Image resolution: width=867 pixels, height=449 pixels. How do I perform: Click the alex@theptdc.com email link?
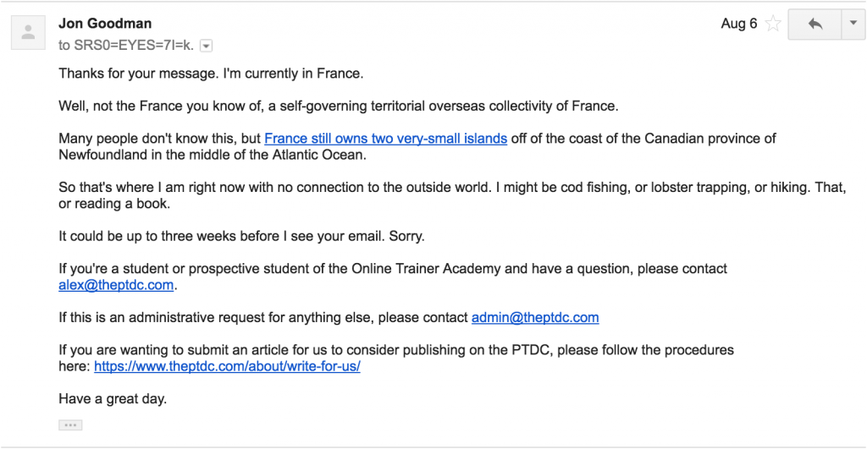[x=116, y=285]
